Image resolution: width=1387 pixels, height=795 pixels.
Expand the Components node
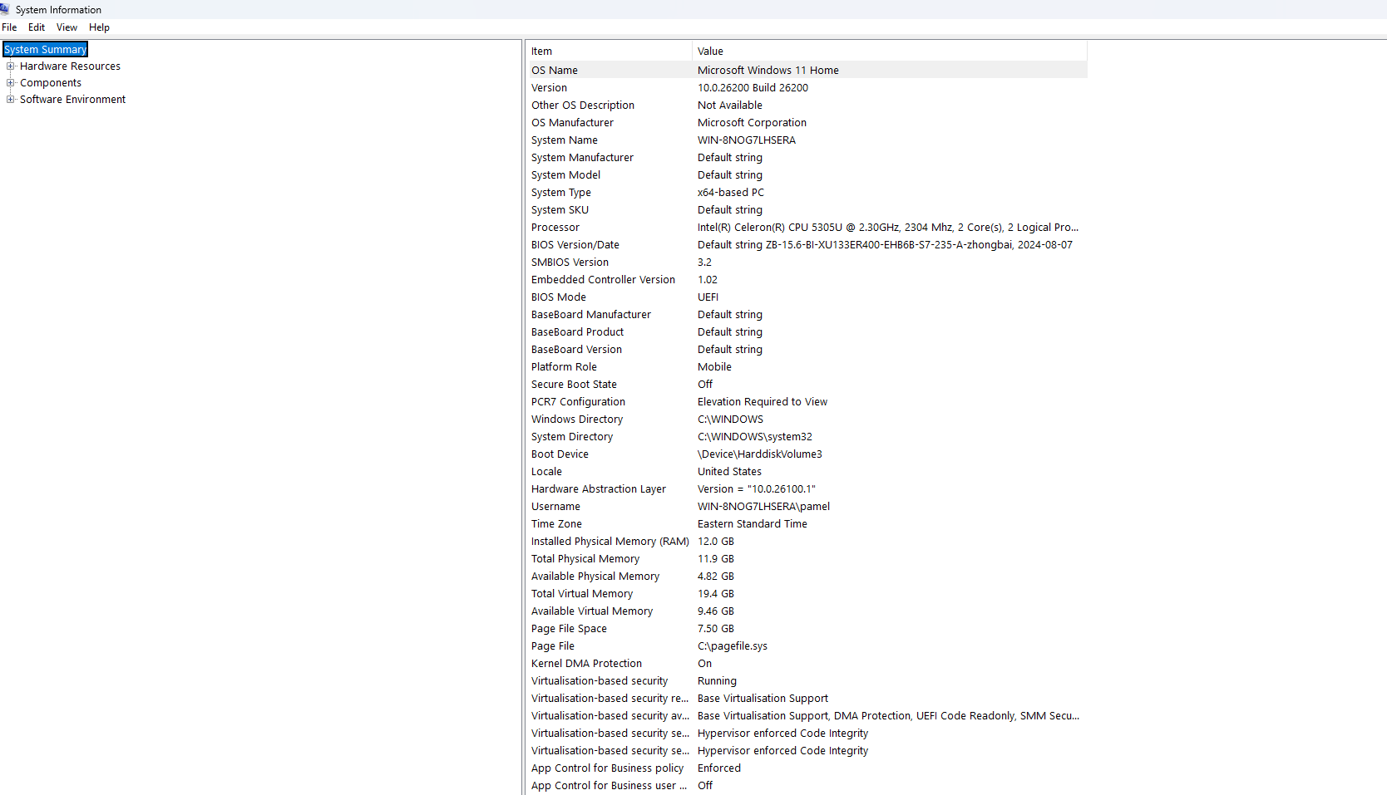(x=11, y=83)
